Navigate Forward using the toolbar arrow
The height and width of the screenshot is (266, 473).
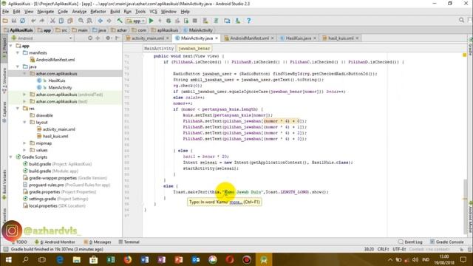pyautogui.click(x=109, y=21)
